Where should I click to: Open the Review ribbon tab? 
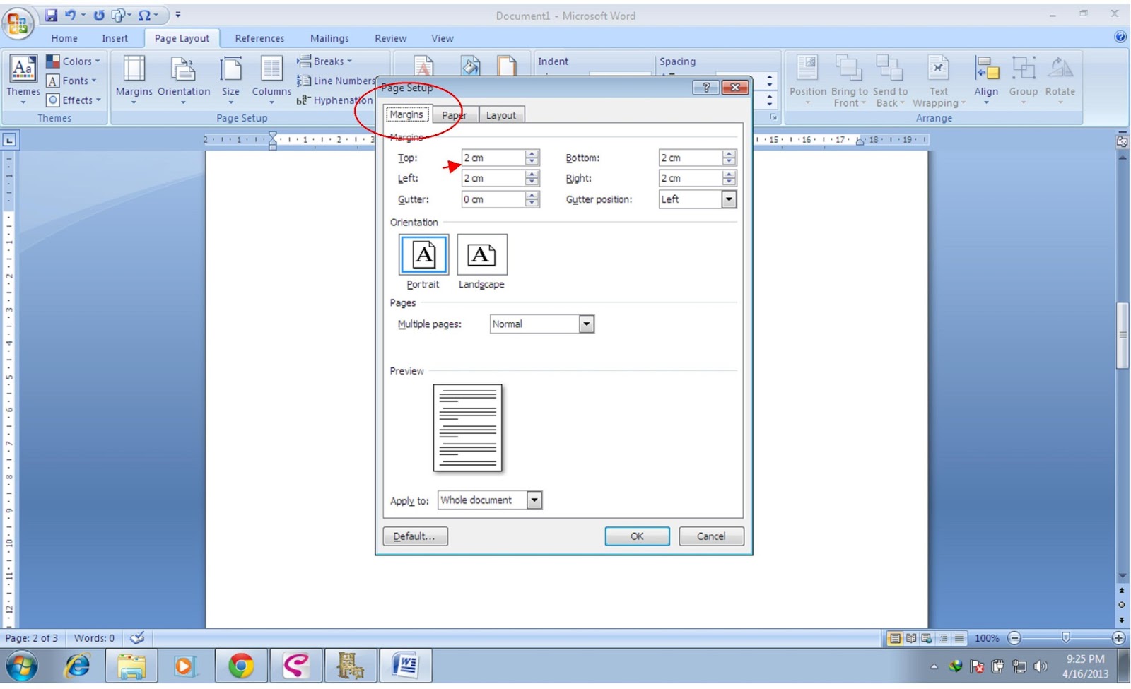point(390,38)
